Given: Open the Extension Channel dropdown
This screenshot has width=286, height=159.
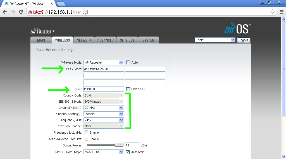Looking at the screenshot, I should (104, 126).
